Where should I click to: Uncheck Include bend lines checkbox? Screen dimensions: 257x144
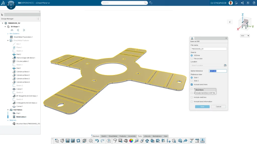(192, 84)
